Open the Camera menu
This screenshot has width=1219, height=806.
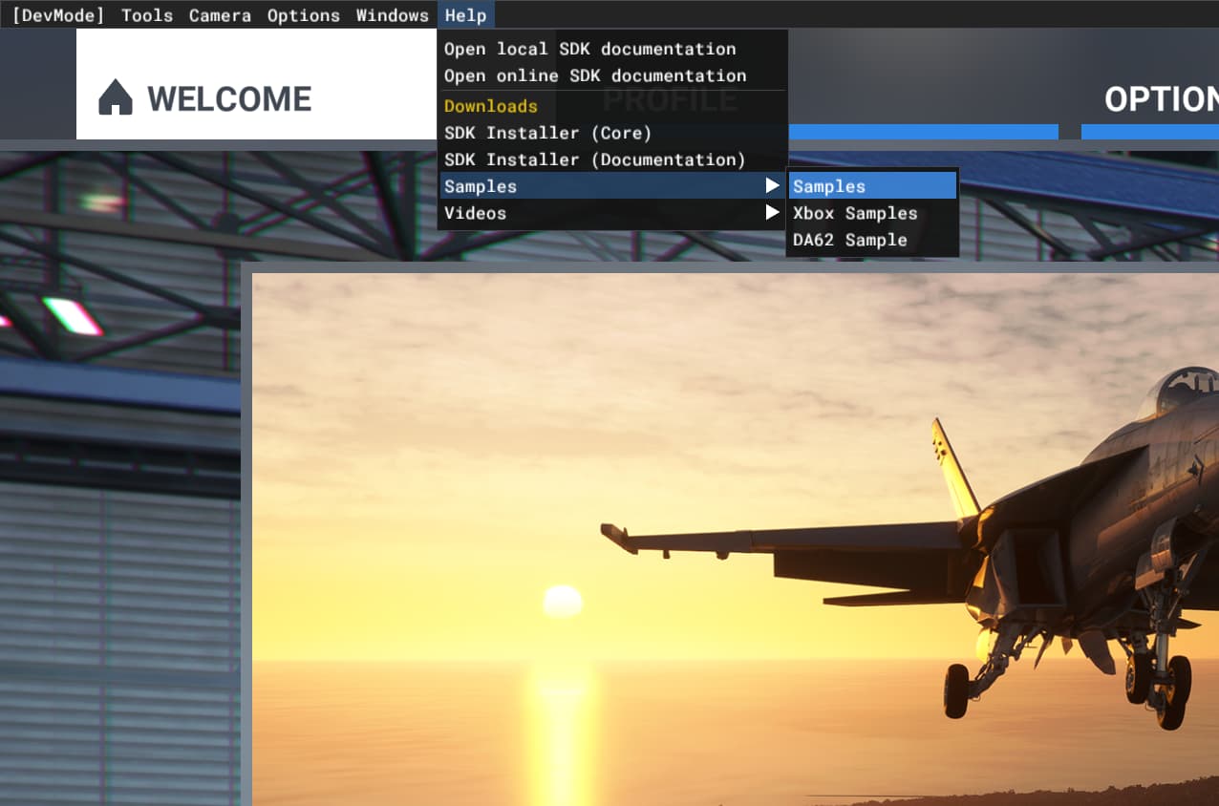click(220, 15)
